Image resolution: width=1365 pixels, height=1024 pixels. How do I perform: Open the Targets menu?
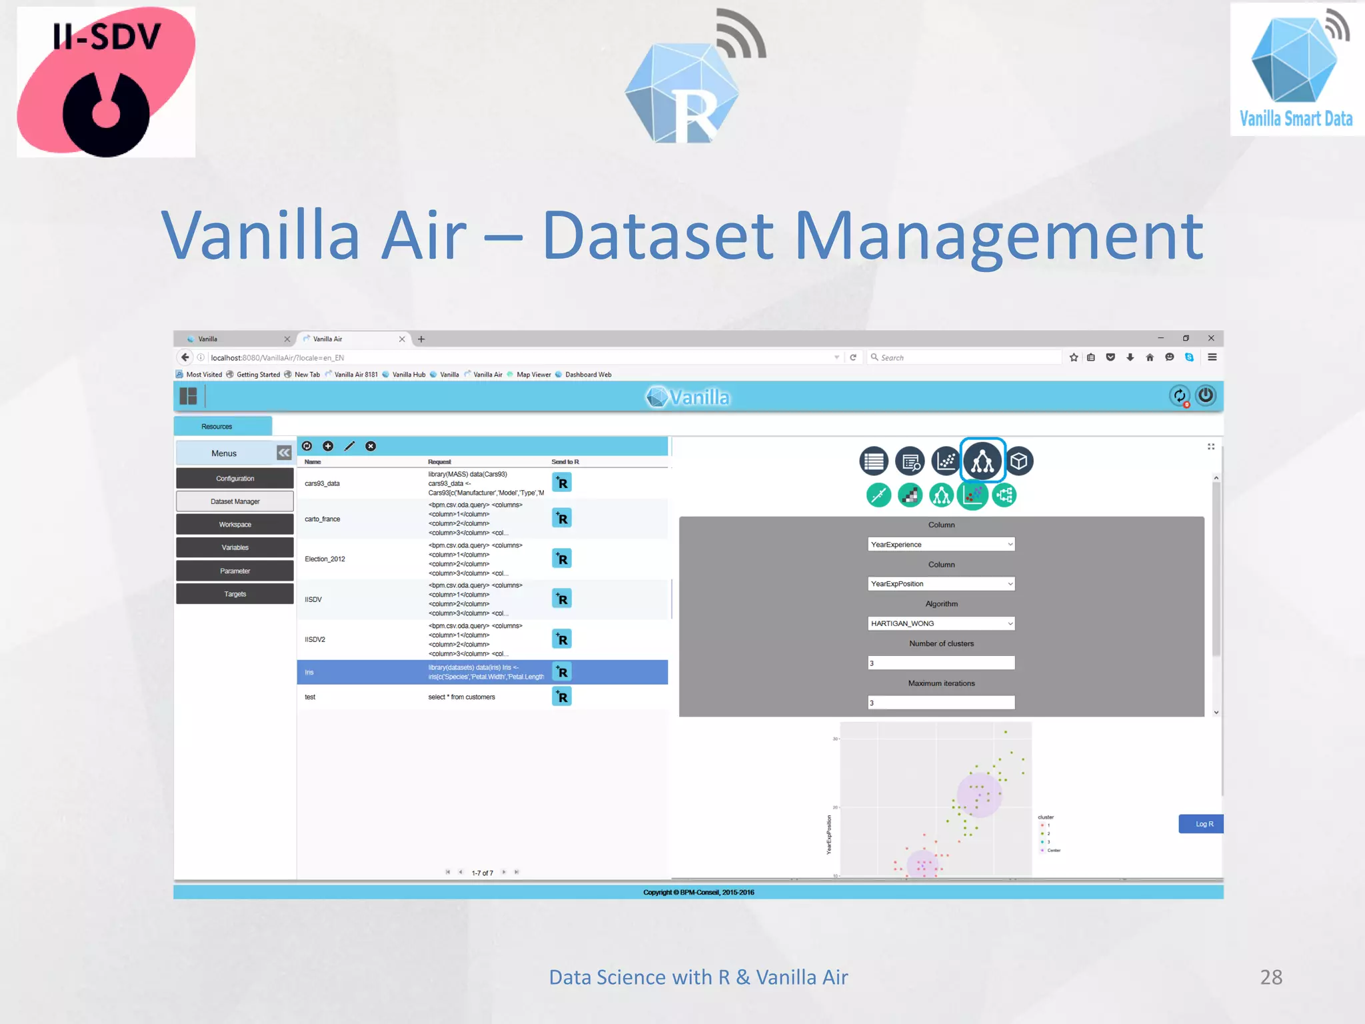pos(235,593)
